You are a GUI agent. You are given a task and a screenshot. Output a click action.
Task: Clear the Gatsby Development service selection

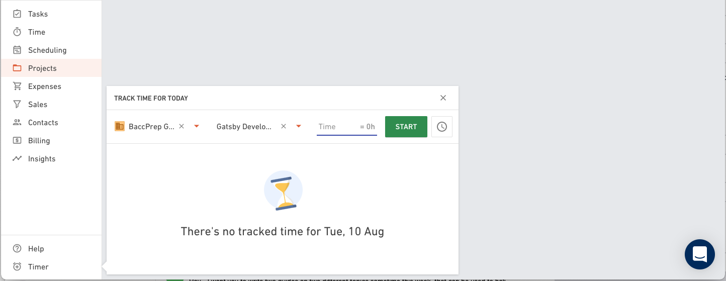pos(284,127)
